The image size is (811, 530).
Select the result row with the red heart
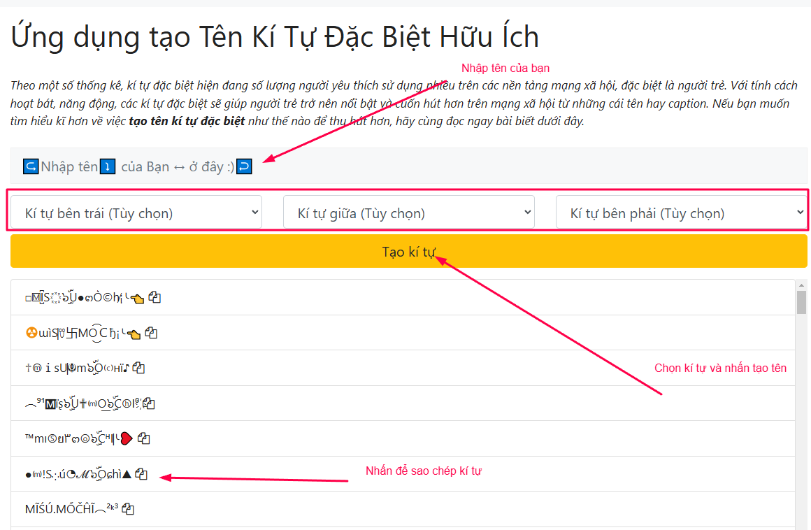coord(403,438)
